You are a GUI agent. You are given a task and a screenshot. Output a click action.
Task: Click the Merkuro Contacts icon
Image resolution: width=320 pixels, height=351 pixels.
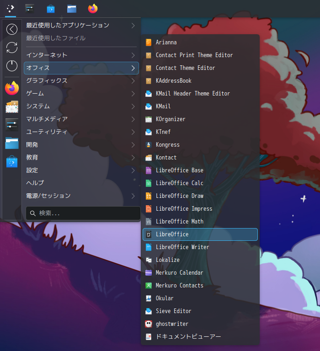point(149,285)
